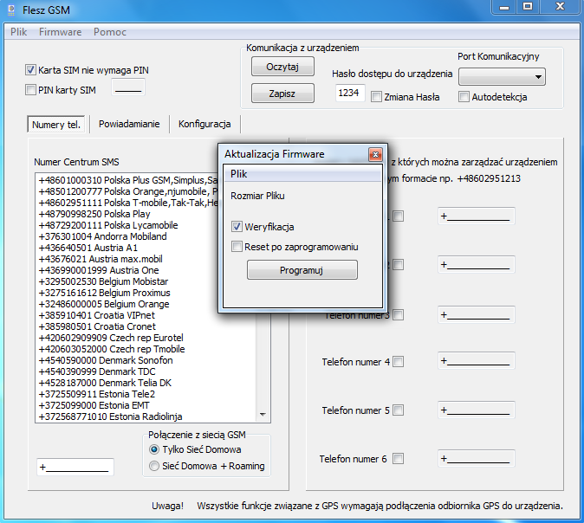This screenshot has height=523, width=584.
Task: Select +420603052000 Czech rep Tmobile entry
Action: point(112,349)
